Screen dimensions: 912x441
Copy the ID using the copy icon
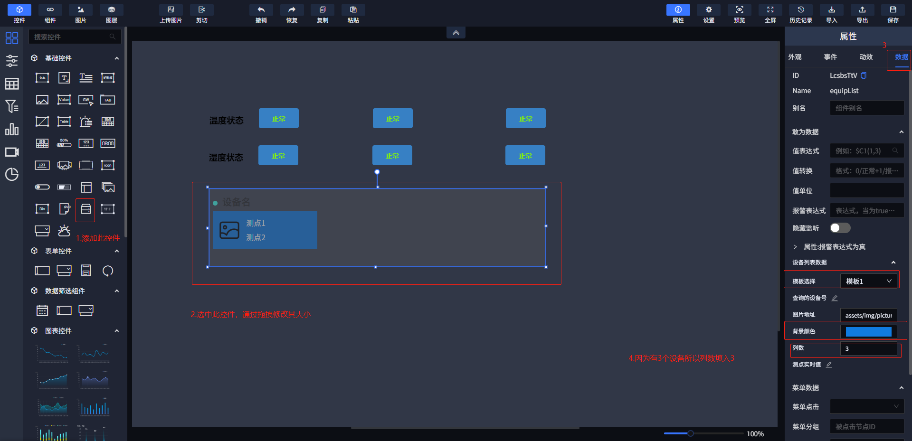tap(864, 75)
